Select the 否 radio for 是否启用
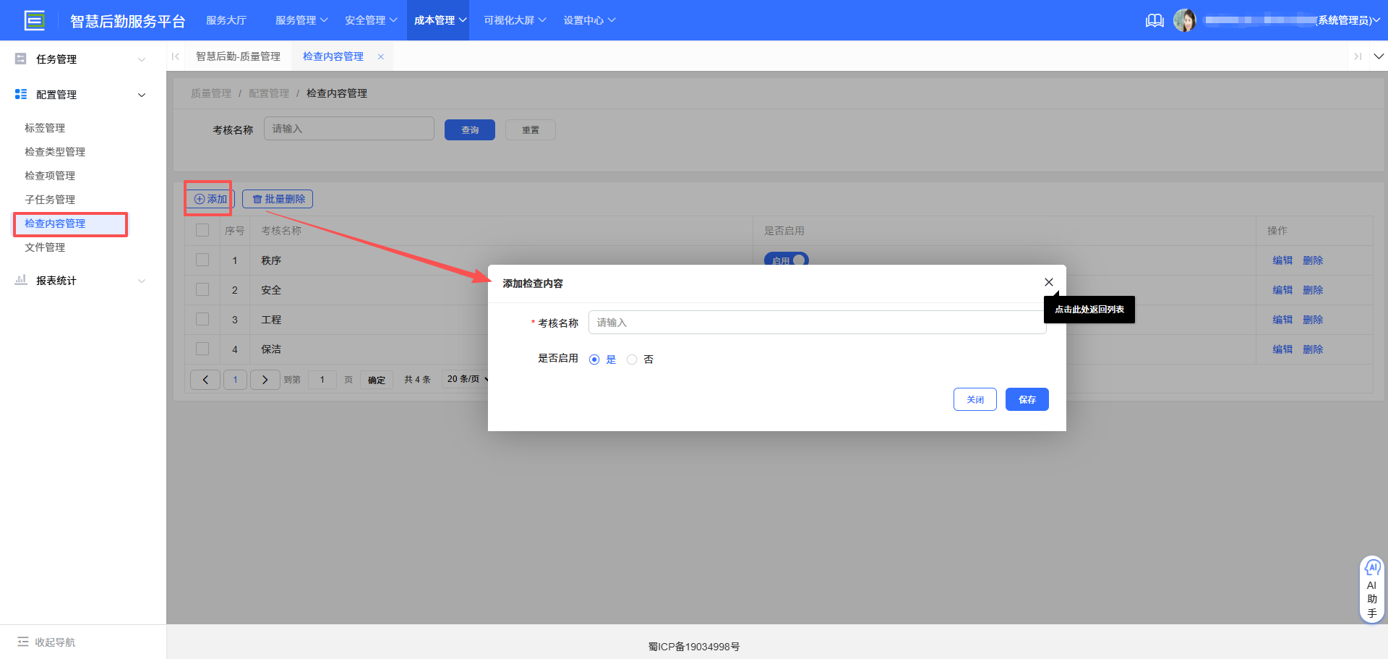 (631, 359)
